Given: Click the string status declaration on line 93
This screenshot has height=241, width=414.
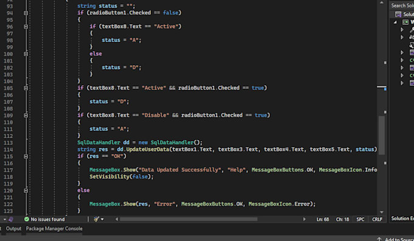Looking at the screenshot, I should pyautogui.click(x=106, y=6).
